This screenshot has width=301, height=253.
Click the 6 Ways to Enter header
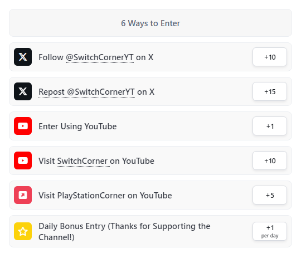[151, 23]
